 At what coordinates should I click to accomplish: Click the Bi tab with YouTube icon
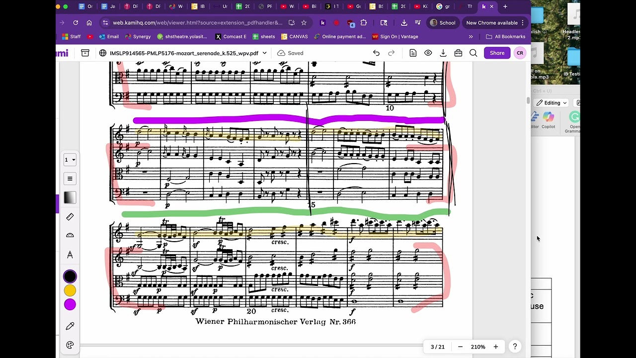[x=310, y=6]
